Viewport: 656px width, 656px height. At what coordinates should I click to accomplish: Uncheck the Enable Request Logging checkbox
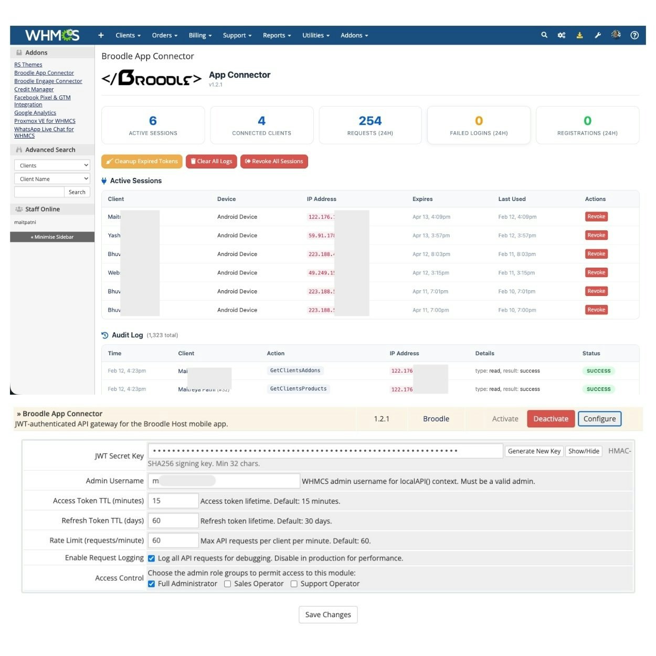point(152,558)
